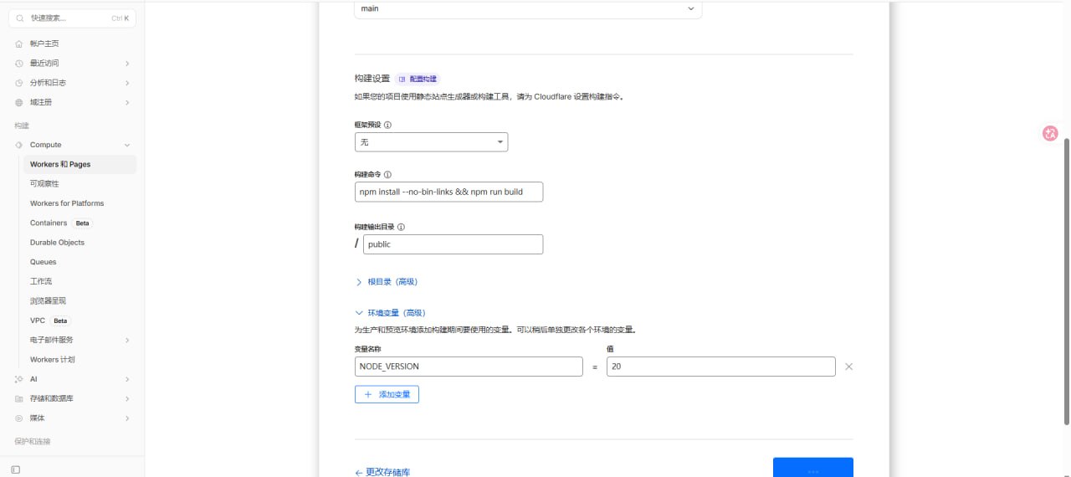Screen dimensions: 1071x477
Task: Click the 值 field containing 20
Action: [721, 367]
